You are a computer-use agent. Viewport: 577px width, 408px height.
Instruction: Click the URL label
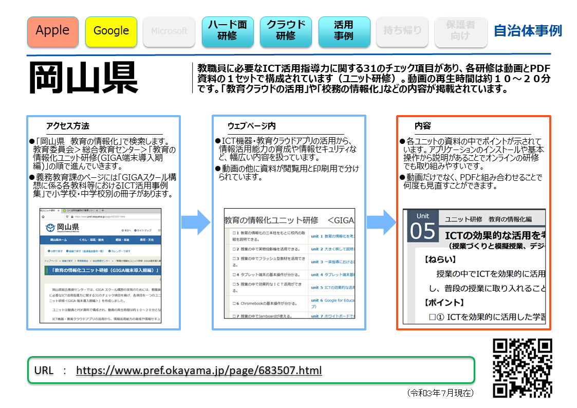click(44, 370)
